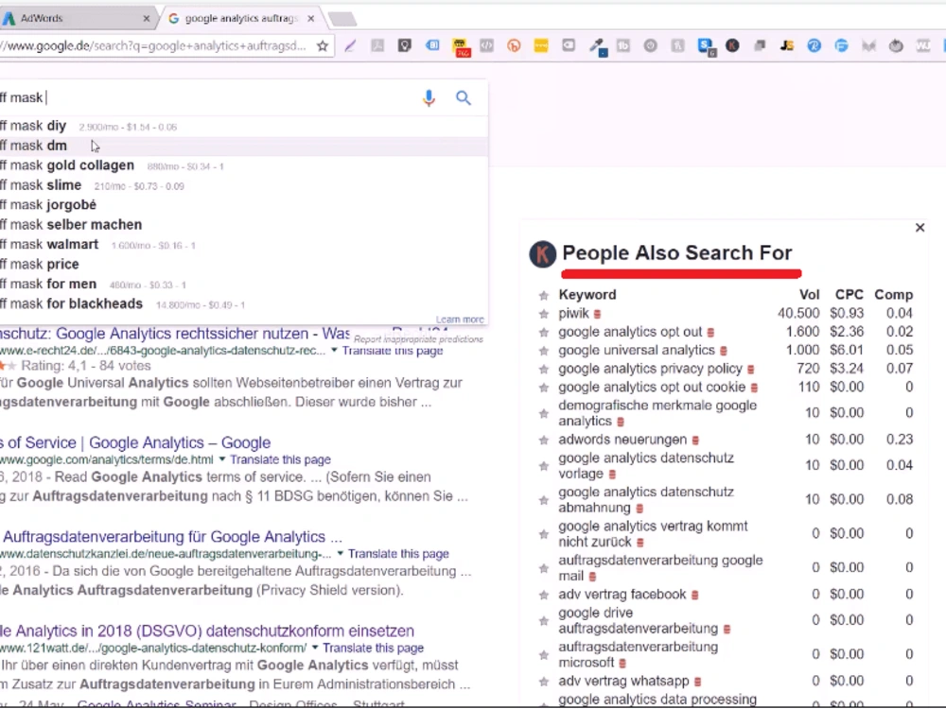Choose suggestion 'mask walmart'
The width and height of the screenshot is (946, 709).
point(244,245)
